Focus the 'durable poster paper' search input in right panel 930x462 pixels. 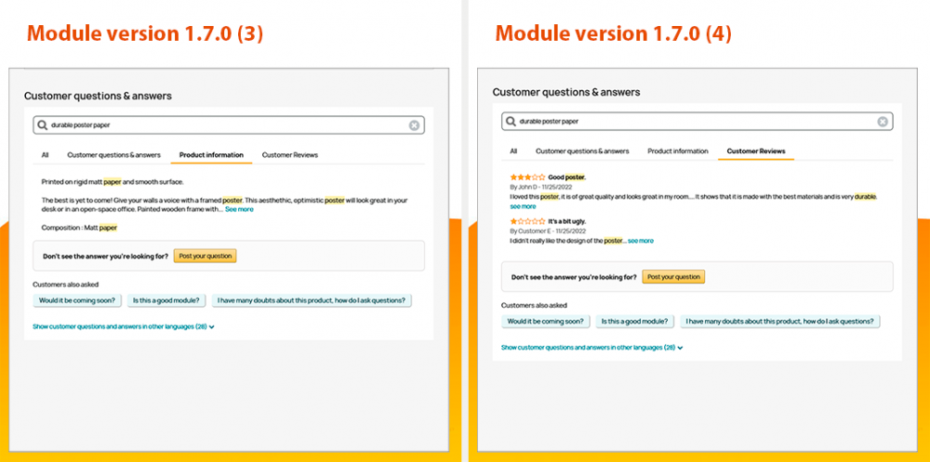pos(697,121)
